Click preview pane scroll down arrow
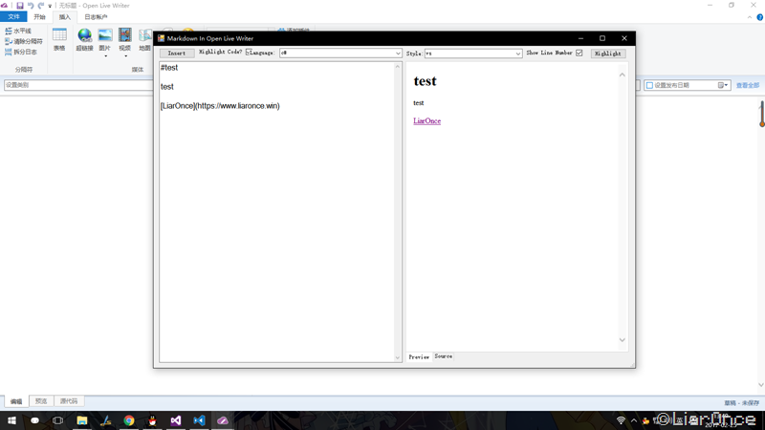Viewport: 765px width, 430px height. (623, 340)
